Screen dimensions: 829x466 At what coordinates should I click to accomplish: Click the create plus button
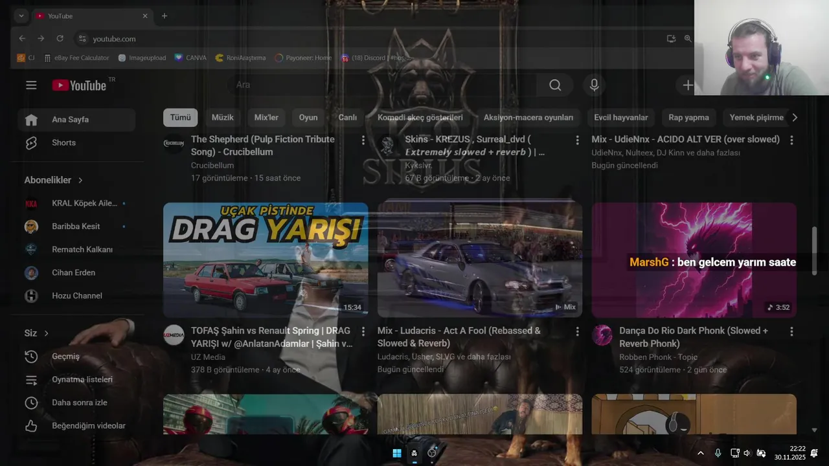688,85
